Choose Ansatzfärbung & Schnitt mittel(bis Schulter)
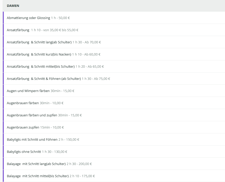Screen dimensions: 225x182 tap(41, 67)
